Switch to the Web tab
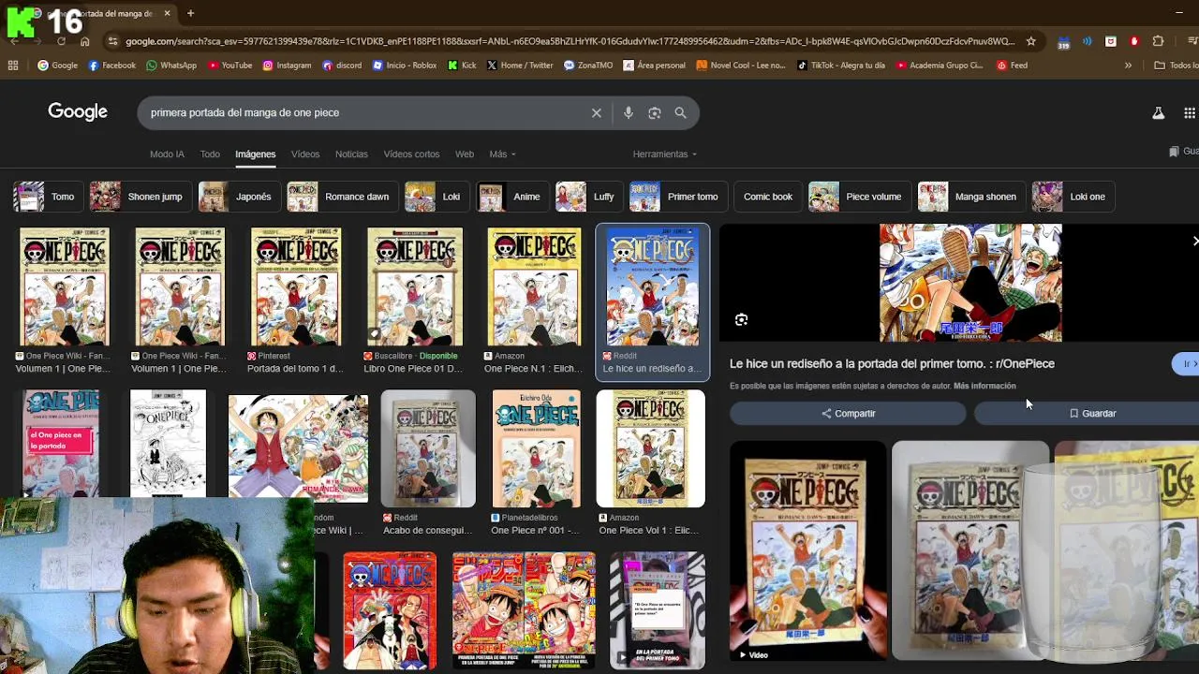The height and width of the screenshot is (674, 1199). click(465, 154)
